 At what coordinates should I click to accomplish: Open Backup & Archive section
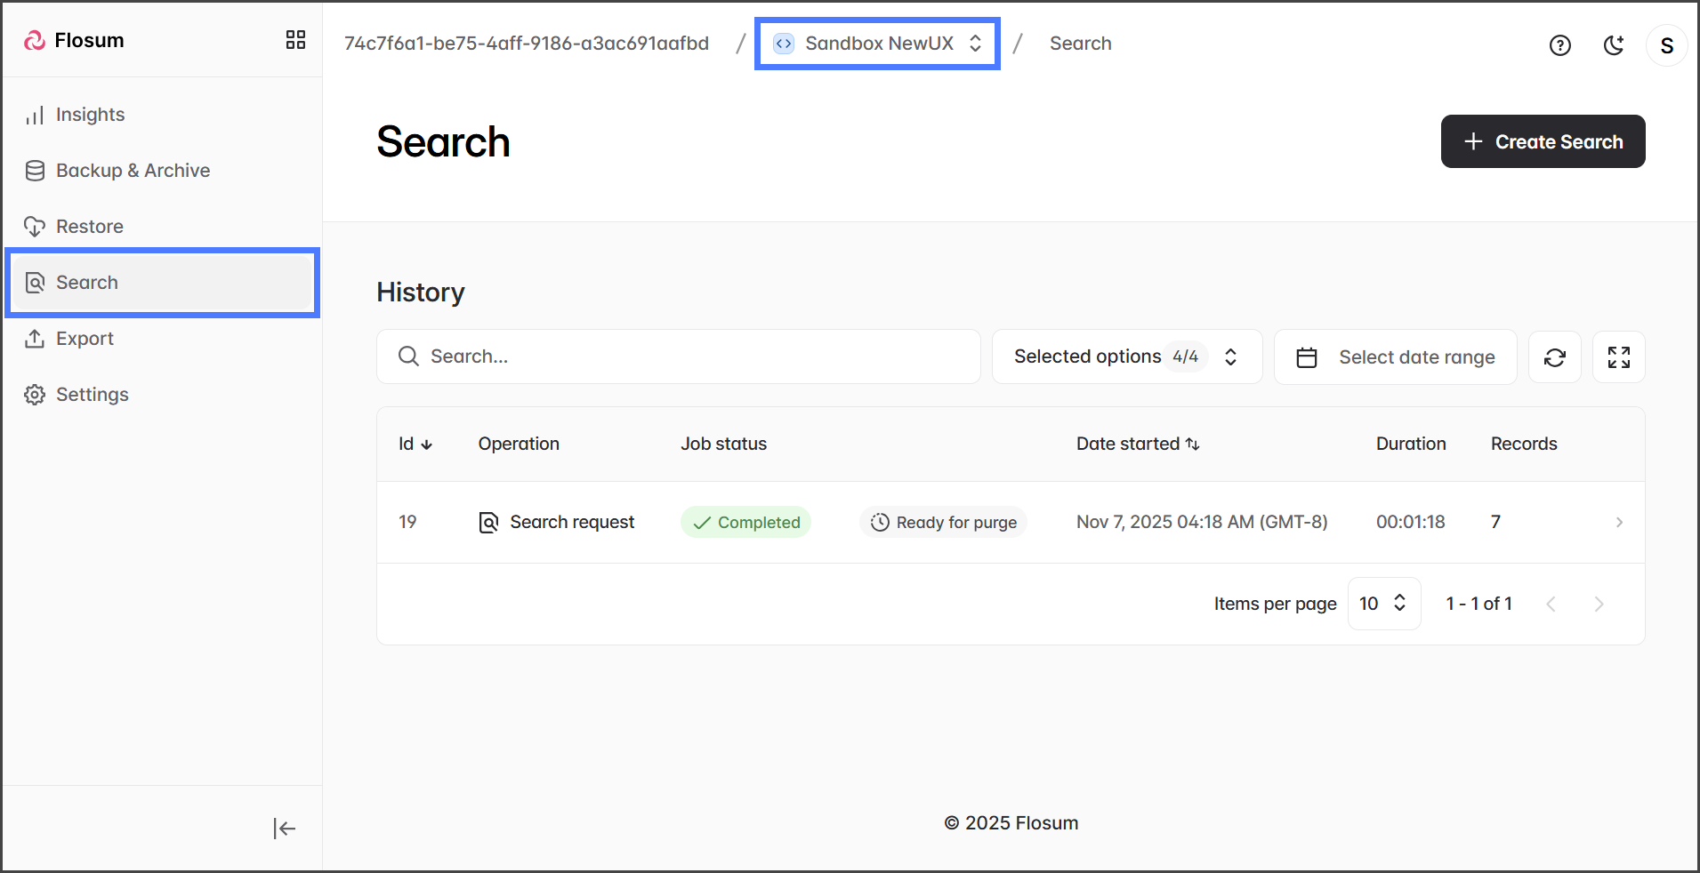pos(133,171)
